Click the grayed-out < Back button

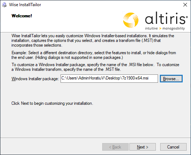[x=115, y=147]
